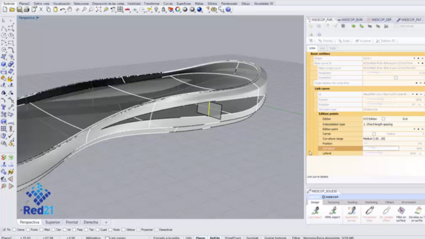Toggle the Gumball status bar button
The width and height of the screenshot is (425, 239).
coord(252,238)
